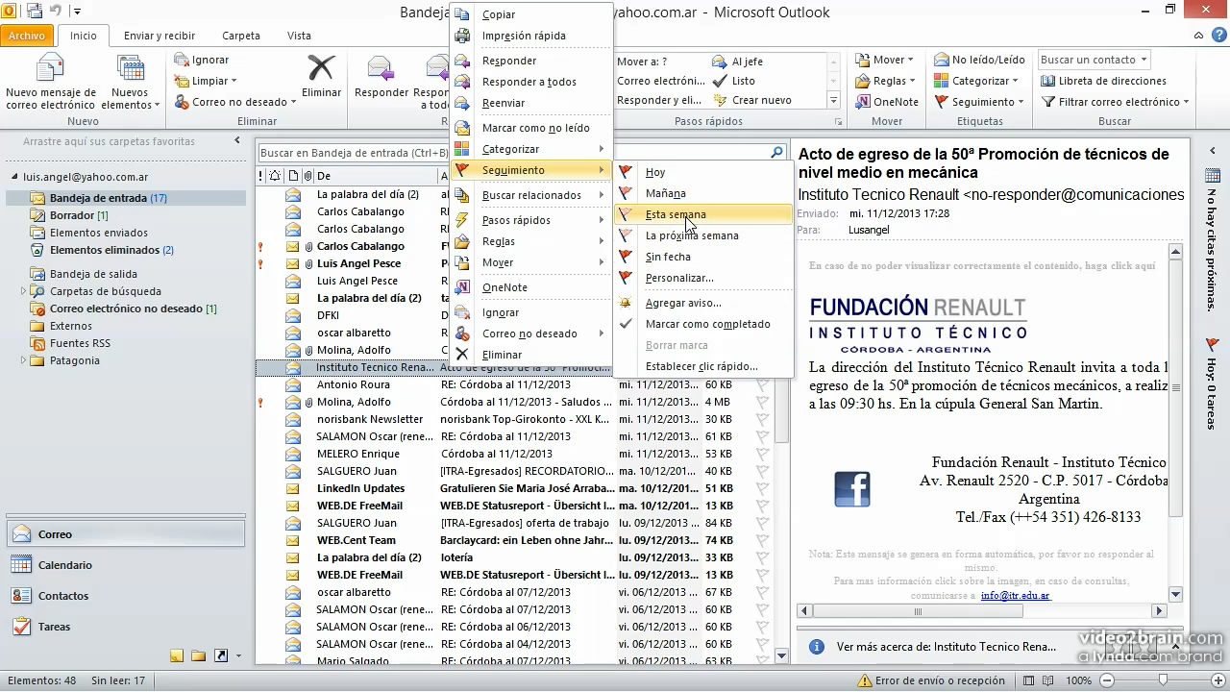Switch to the Vista tab

299,36
